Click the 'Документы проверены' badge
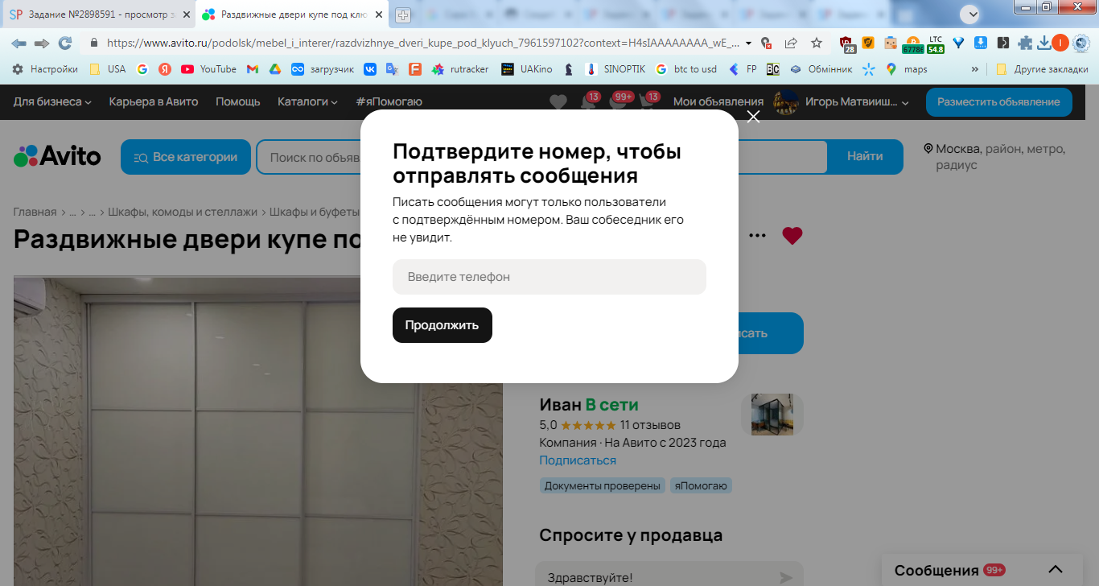This screenshot has height=586, width=1099. click(603, 486)
